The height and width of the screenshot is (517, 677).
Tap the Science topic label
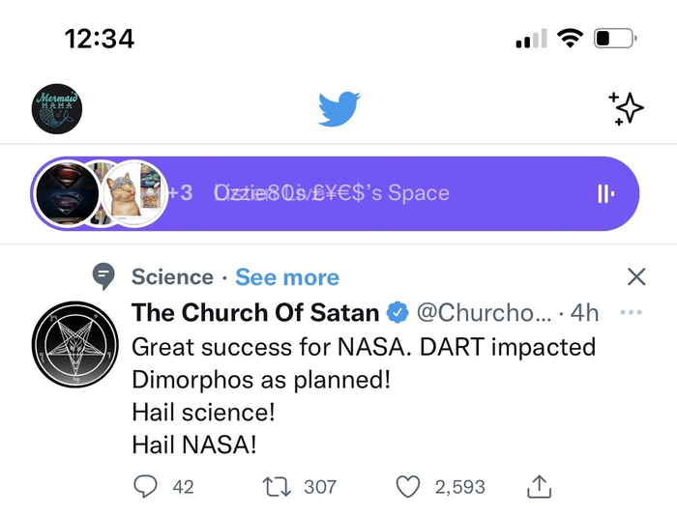(172, 277)
